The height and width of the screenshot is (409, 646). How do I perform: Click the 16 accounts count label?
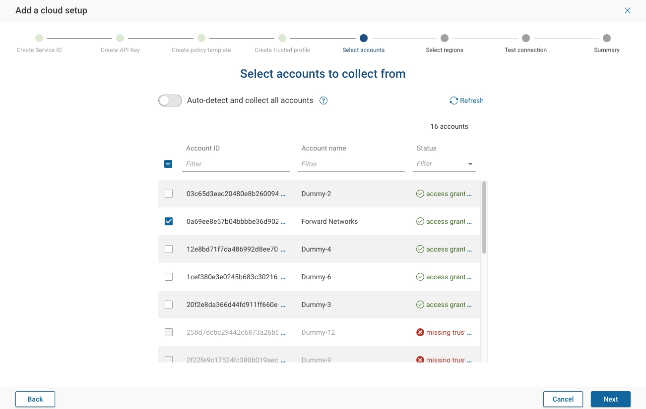pos(449,126)
